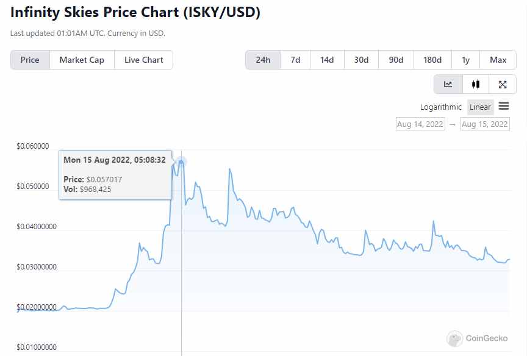The image size is (527, 356).
Task: Select the Price tab
Action: [x=30, y=60]
